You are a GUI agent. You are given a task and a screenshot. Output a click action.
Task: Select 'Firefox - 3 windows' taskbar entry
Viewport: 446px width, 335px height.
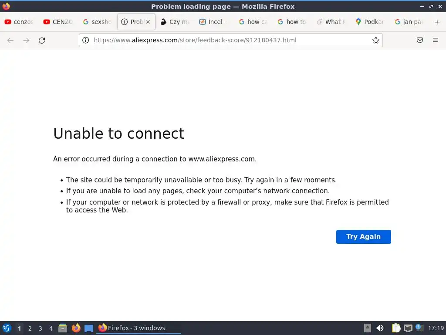pyautogui.click(x=139, y=328)
